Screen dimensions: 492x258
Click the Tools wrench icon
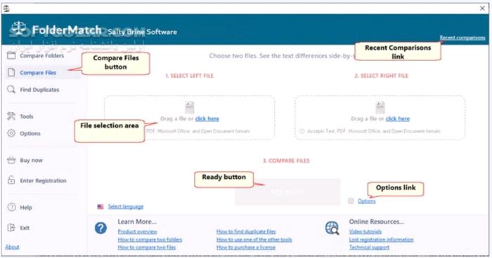11,116
